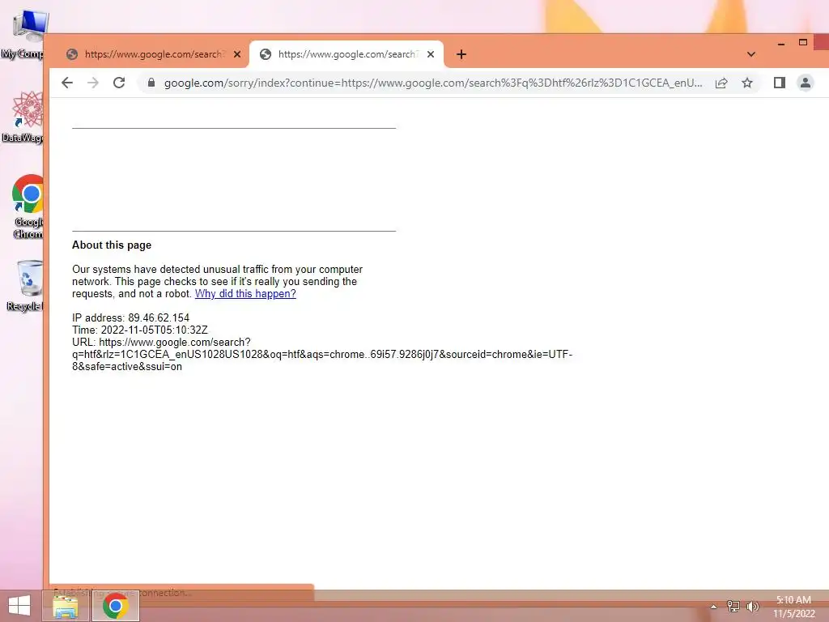Image resolution: width=829 pixels, height=622 pixels.
Task: Open the network tray icon
Action: (x=733, y=606)
